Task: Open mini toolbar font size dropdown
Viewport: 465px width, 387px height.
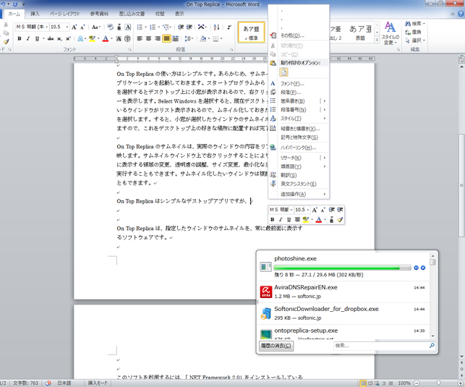Action: click(308, 210)
